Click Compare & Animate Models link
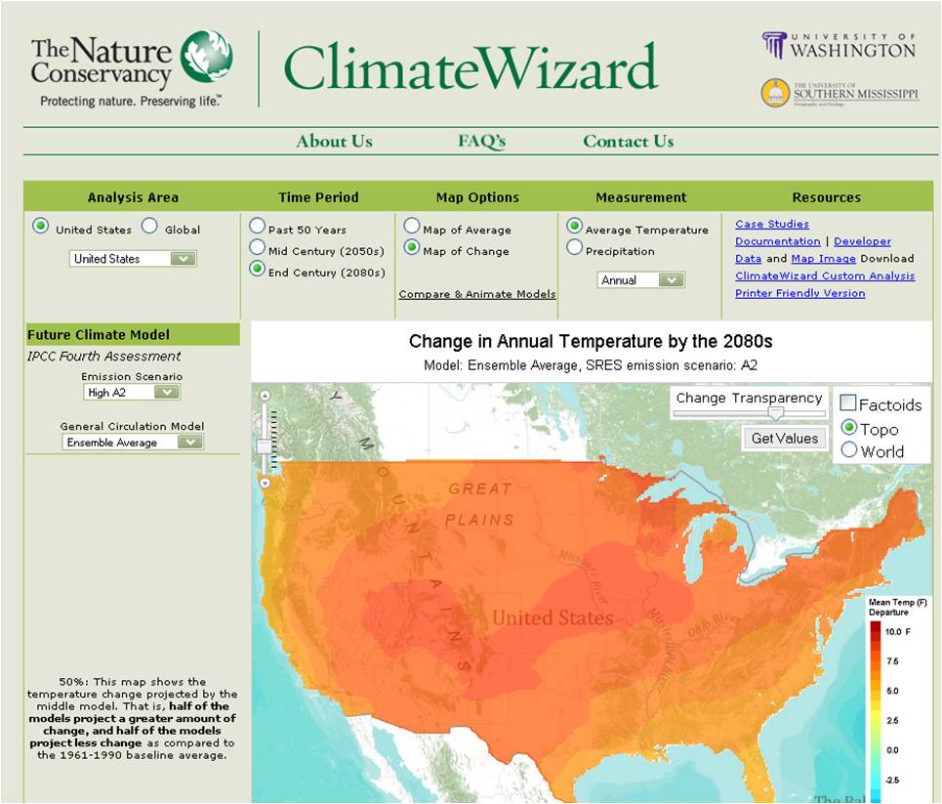Screen dimensions: 942x804 [x=477, y=294]
